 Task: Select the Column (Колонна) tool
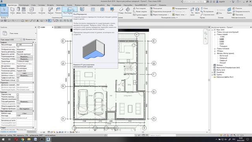[42, 11]
